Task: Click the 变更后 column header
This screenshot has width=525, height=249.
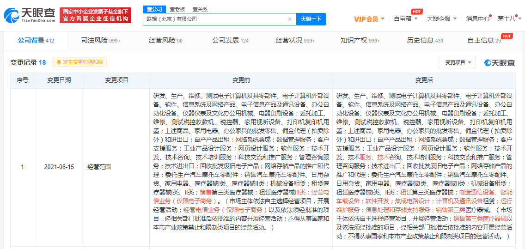Action: 424,80
